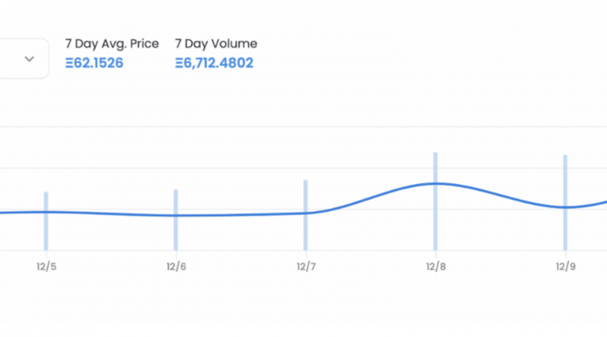Choose the 12/8 date axis label

coord(436,266)
